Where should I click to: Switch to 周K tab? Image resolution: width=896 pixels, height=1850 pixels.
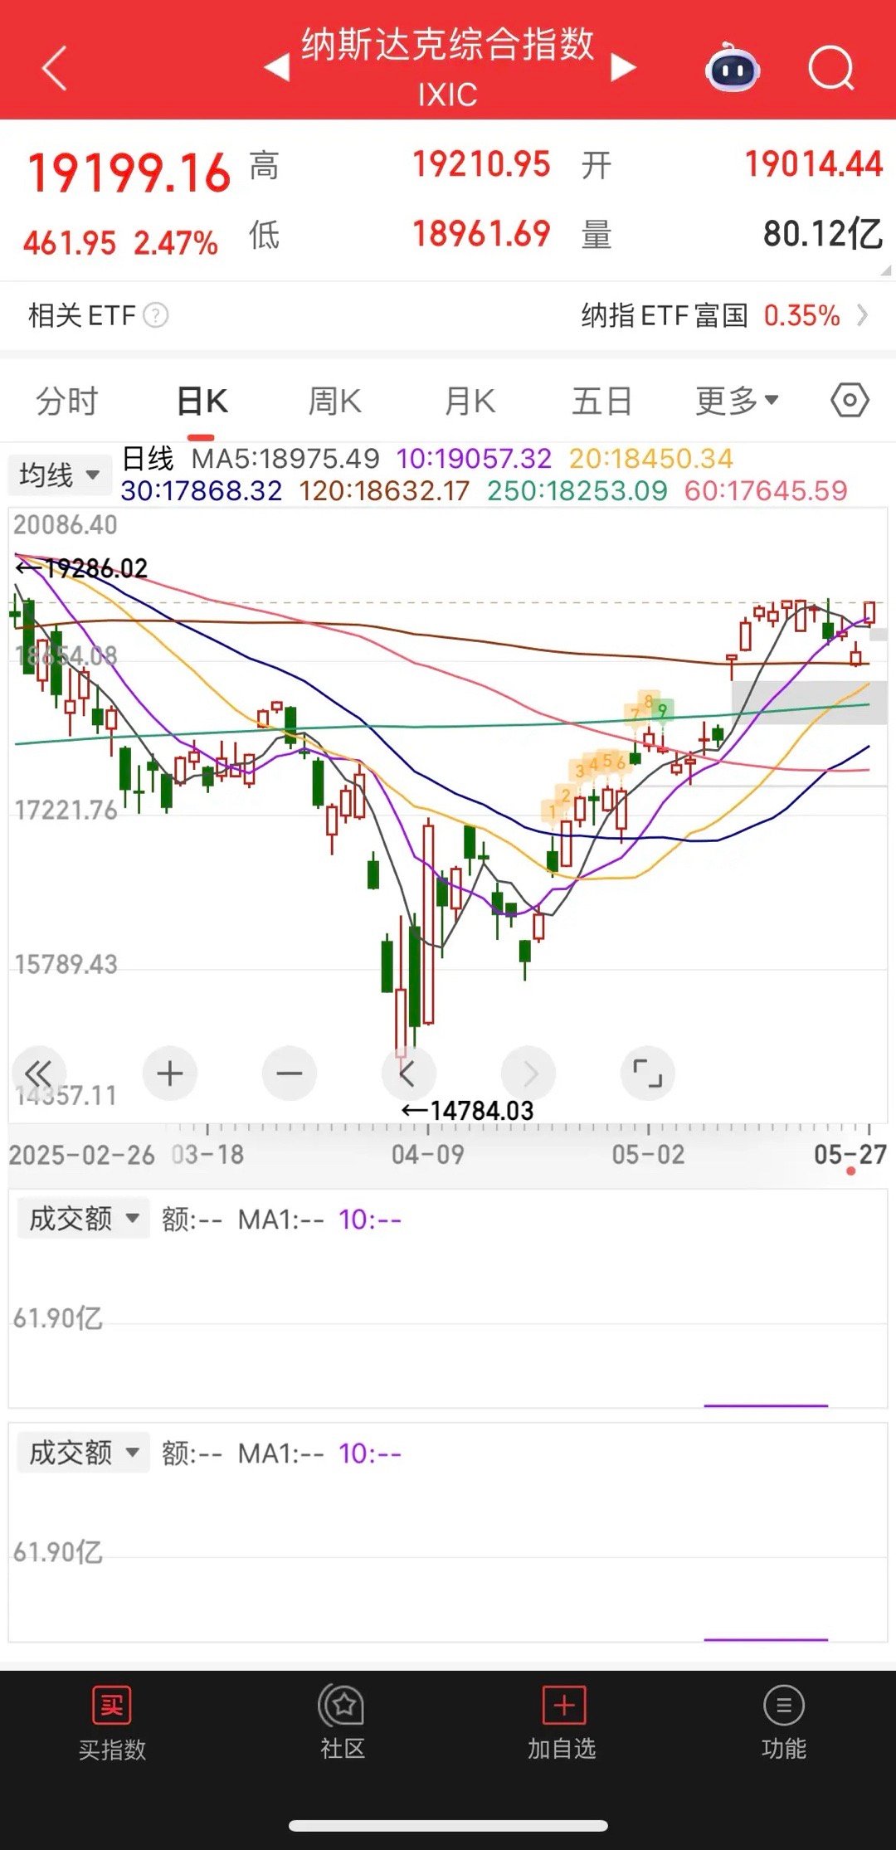(x=334, y=401)
